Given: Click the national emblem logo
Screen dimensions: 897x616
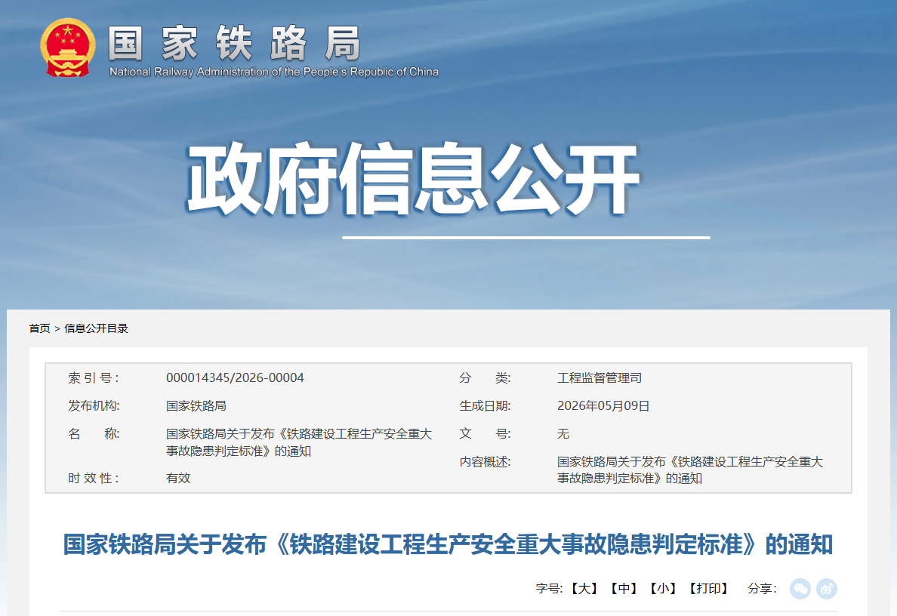Looking at the screenshot, I should click(67, 48).
